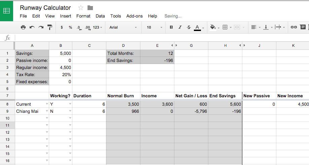Insert a comment

pos(303,27)
